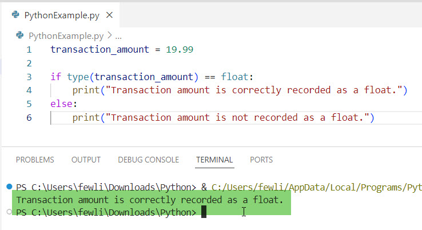Click the terminal block cursor at the prompt
The height and width of the screenshot is (230, 422).
click(x=204, y=212)
